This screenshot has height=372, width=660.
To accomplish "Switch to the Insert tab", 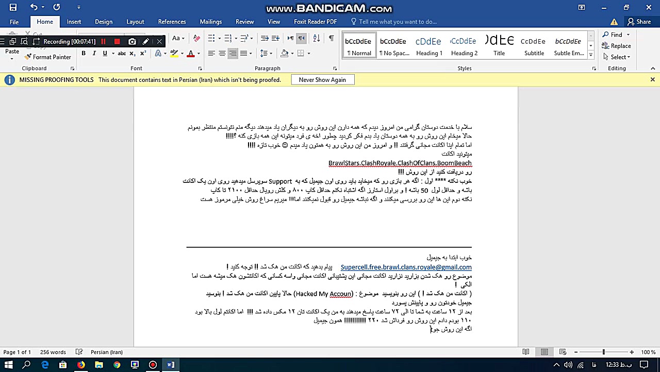I will (x=74, y=22).
